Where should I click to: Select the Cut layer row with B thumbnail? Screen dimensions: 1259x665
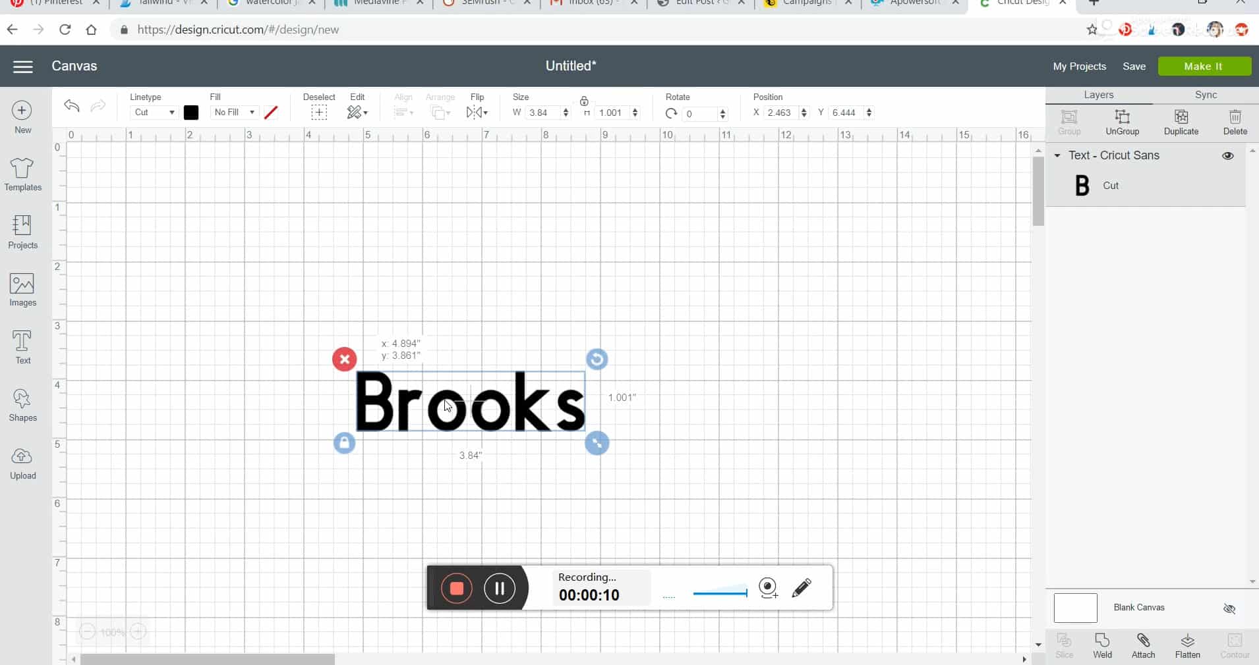coord(1145,186)
